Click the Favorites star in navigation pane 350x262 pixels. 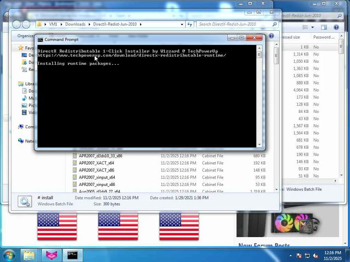pos(21,48)
